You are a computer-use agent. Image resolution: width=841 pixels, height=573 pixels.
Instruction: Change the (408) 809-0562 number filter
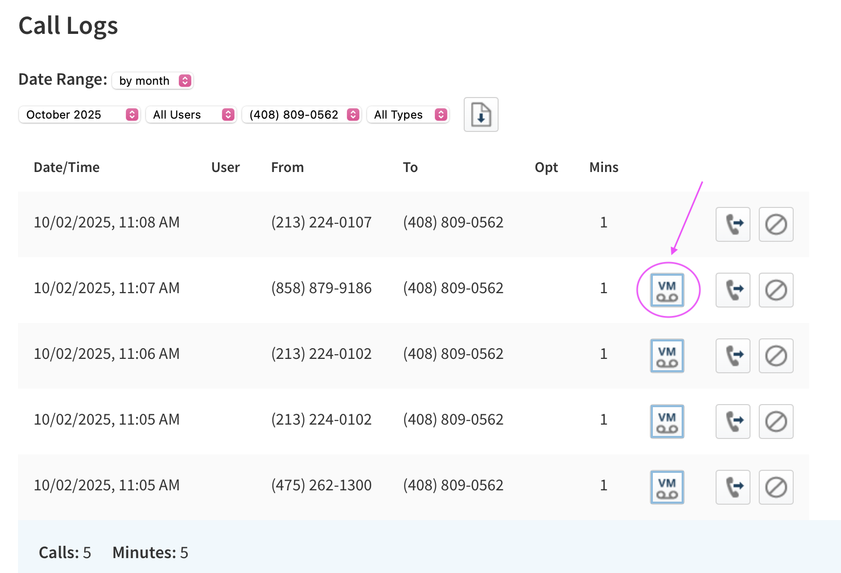[301, 114]
